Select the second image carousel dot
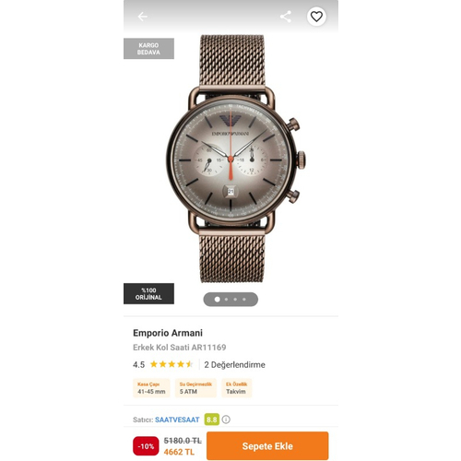 click(227, 300)
